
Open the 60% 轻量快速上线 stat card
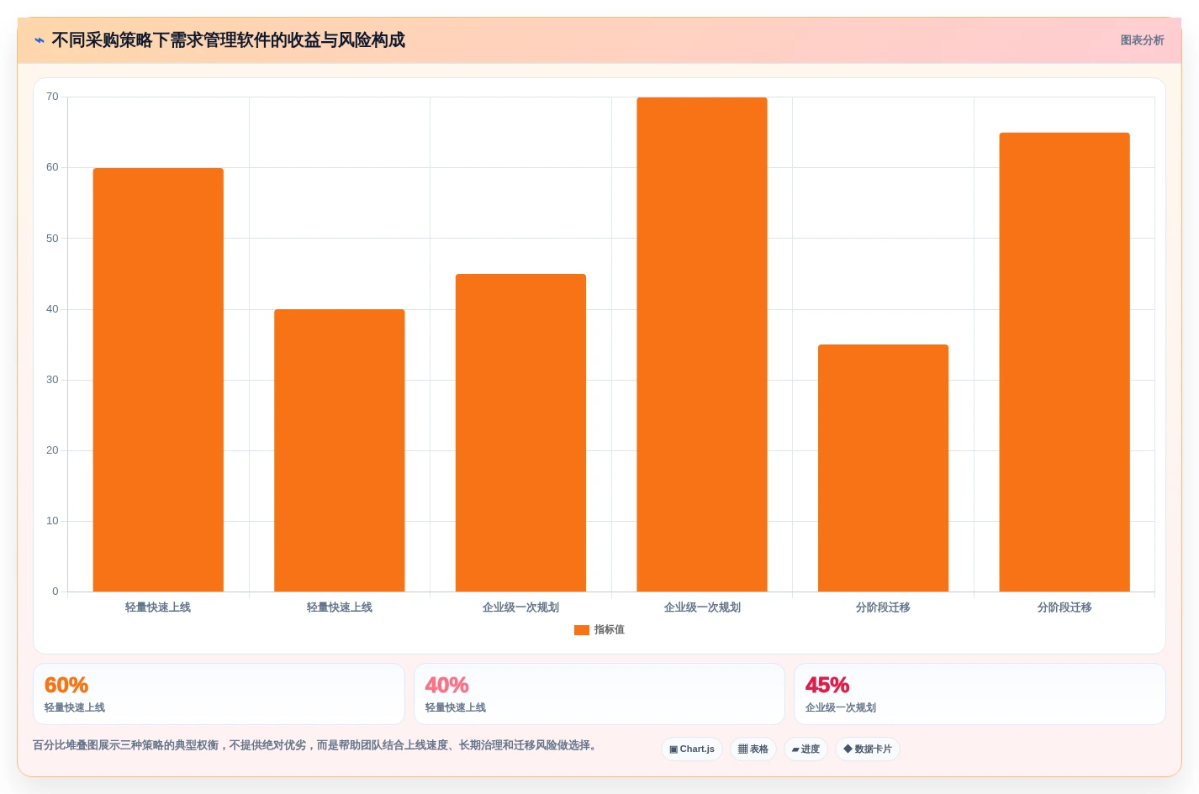click(x=219, y=694)
